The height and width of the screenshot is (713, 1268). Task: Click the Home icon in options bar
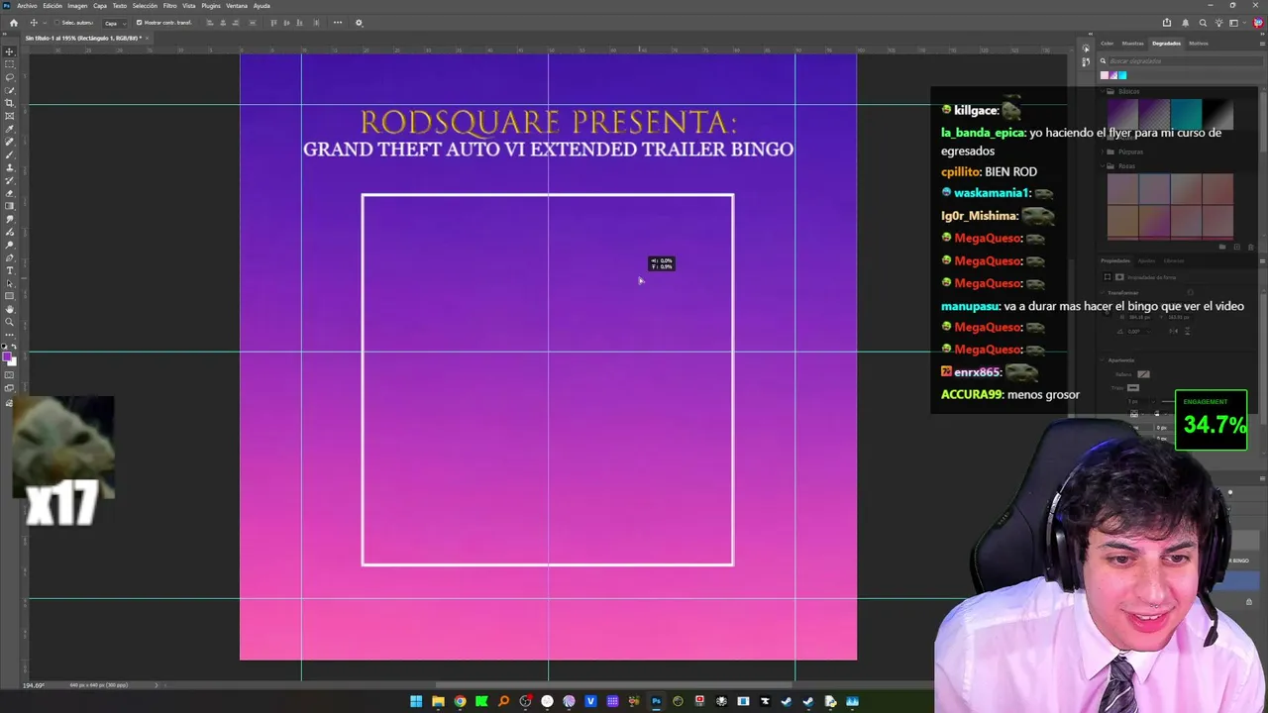(x=13, y=23)
